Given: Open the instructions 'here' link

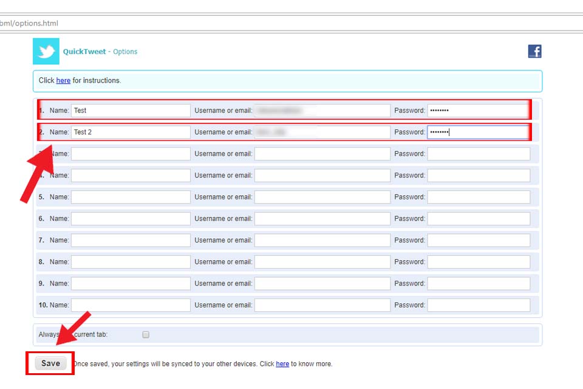Looking at the screenshot, I should pos(63,80).
